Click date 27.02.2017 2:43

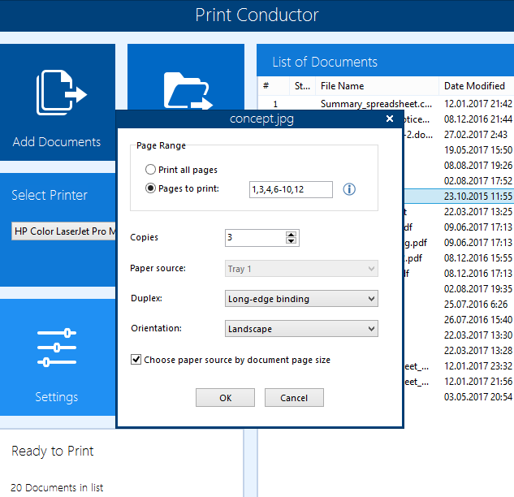pos(476,135)
